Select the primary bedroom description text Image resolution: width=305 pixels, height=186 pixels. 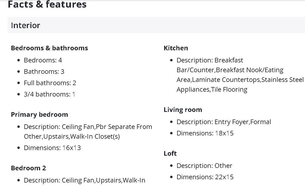88,132
